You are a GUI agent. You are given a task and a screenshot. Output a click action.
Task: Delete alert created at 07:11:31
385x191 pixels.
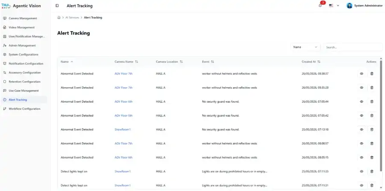click(372, 185)
